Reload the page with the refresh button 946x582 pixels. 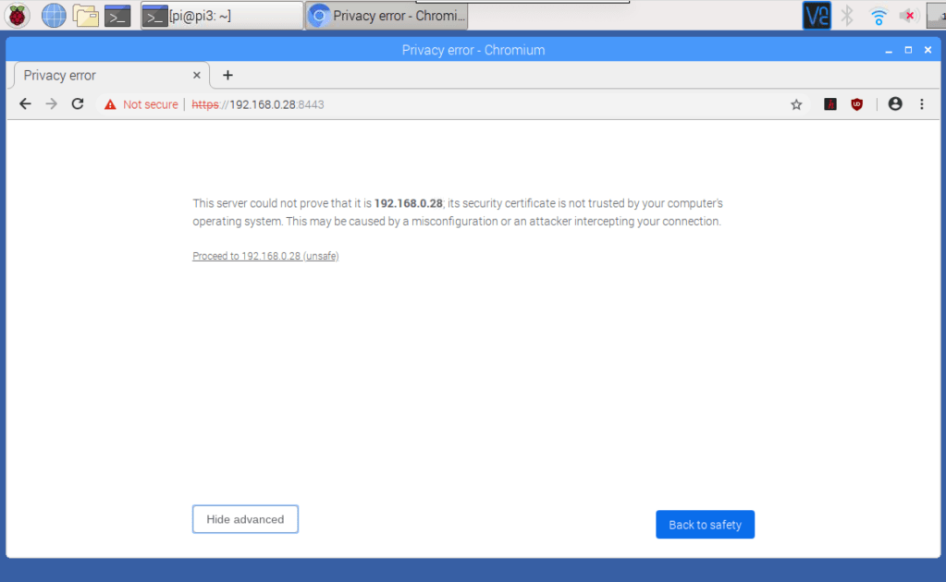pos(77,103)
